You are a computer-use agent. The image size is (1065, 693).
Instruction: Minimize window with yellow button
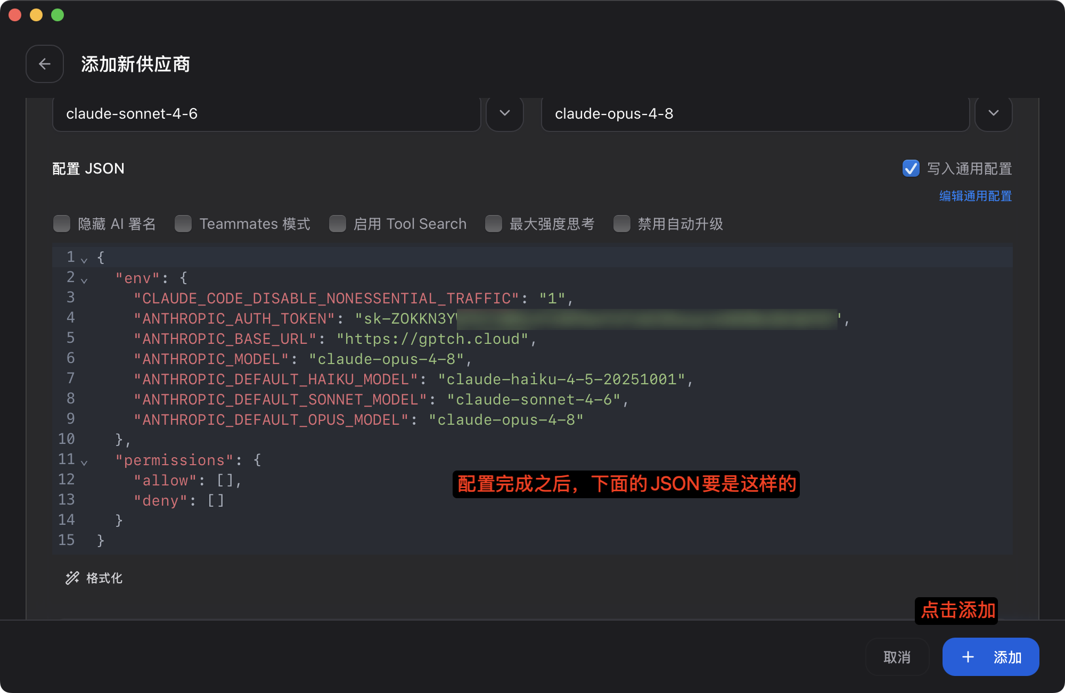pos(36,15)
